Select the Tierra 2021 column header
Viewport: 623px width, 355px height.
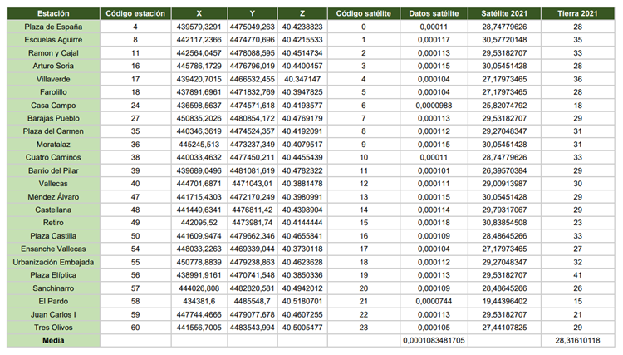point(576,14)
